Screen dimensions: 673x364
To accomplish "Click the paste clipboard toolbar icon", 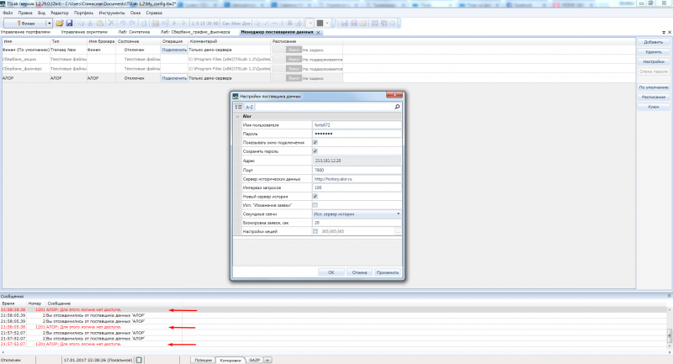I will tap(99, 24).
